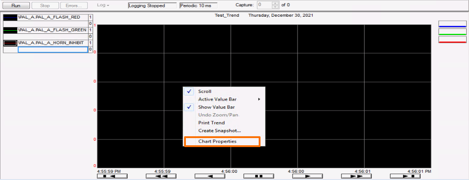Image resolution: width=469 pixels, height=180 pixels.
Task: Jump to the start of trend data
Action: [112, 176]
